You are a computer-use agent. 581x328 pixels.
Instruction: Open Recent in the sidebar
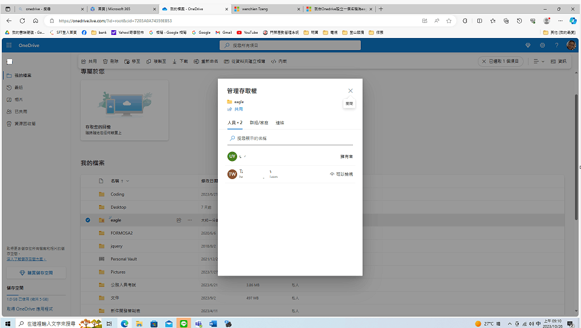15,87
